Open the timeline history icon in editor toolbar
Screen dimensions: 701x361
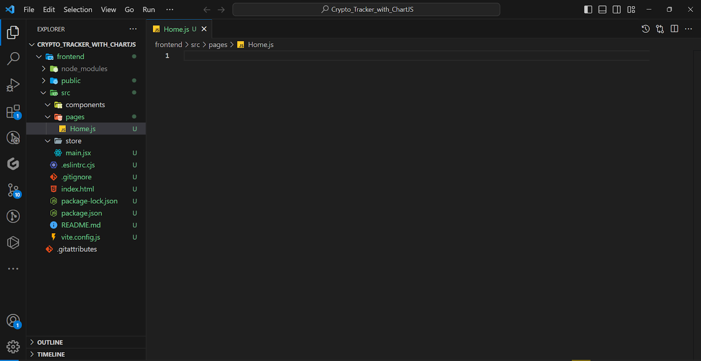(x=645, y=29)
